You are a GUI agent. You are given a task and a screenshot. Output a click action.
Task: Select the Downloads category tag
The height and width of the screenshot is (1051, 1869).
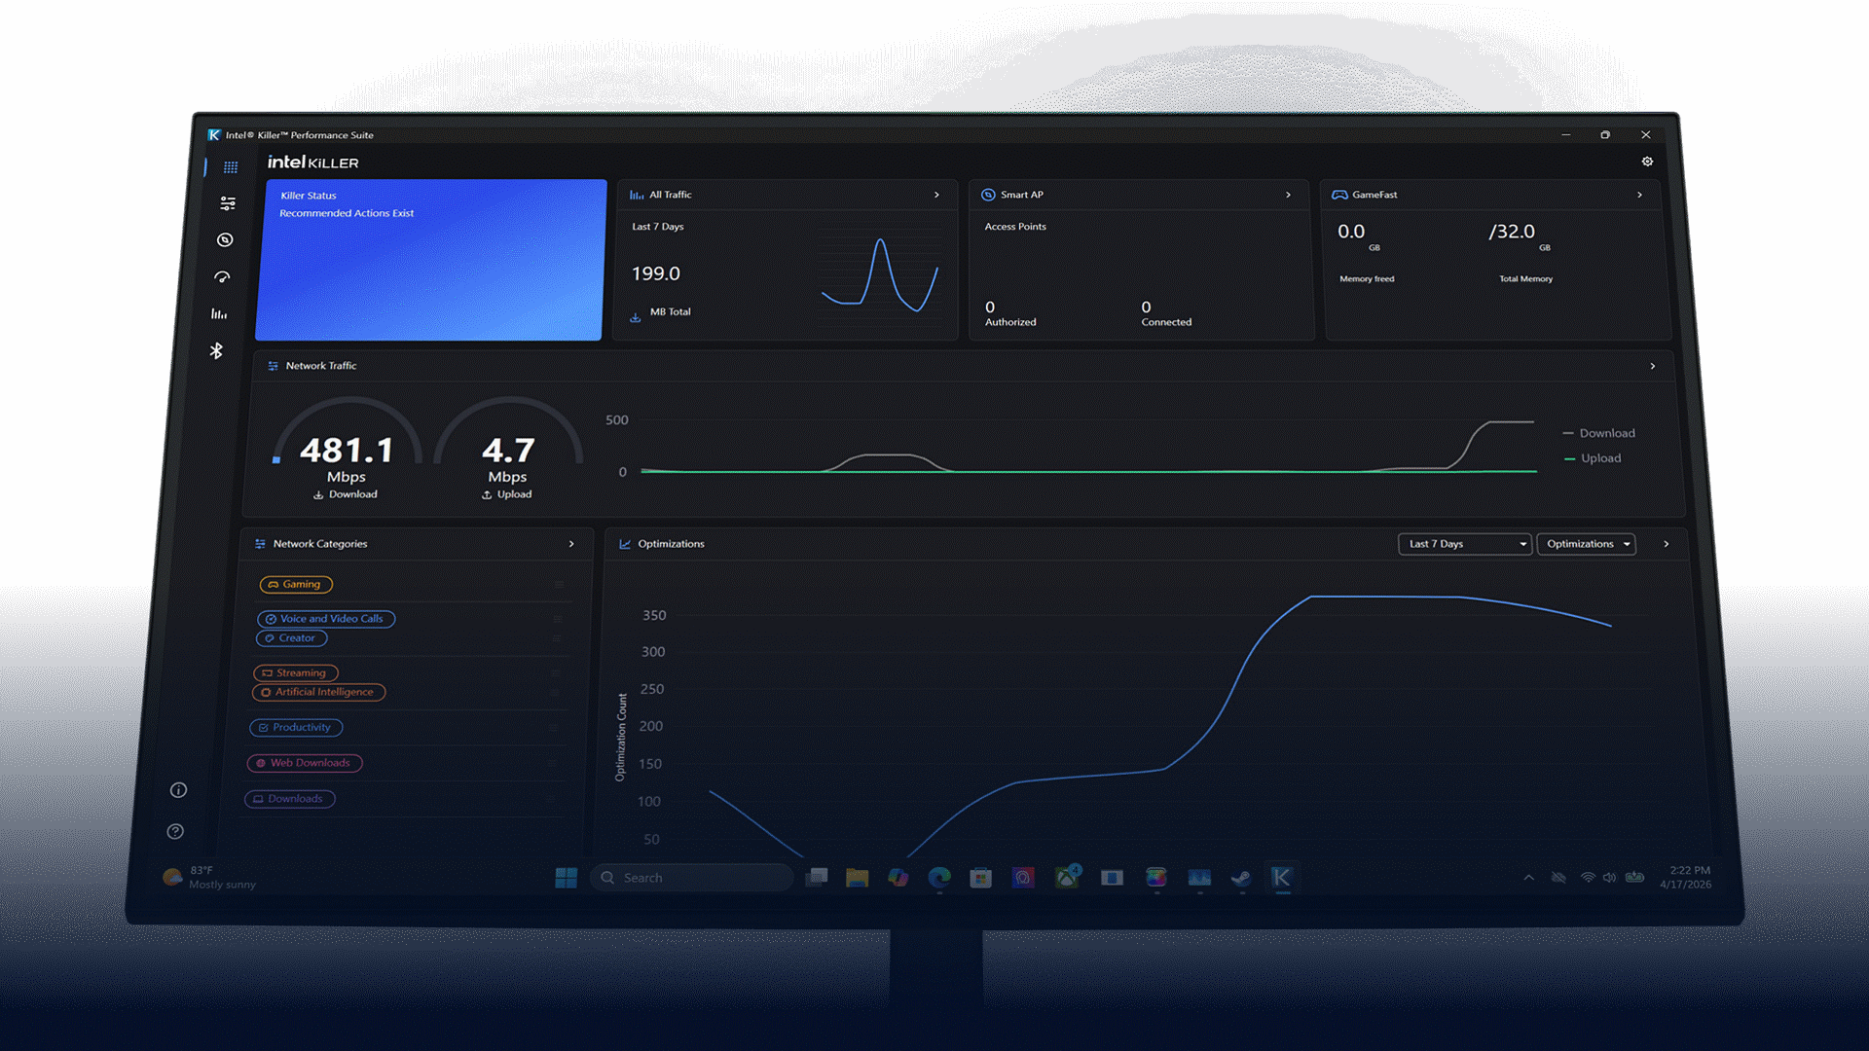(x=290, y=799)
